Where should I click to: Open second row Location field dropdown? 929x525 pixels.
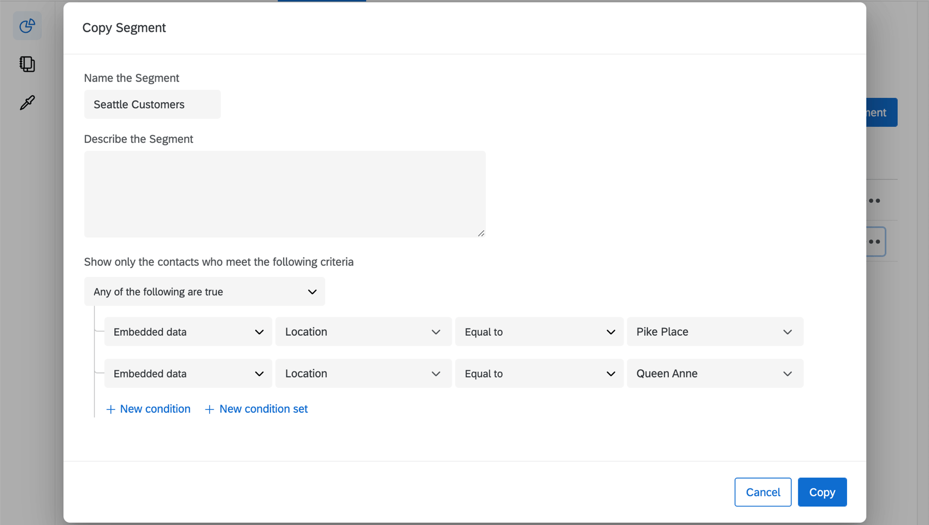(x=363, y=374)
